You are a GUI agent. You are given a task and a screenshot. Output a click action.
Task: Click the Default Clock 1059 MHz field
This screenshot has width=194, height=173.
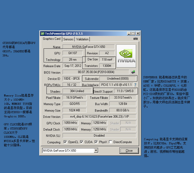(x=71, y=129)
